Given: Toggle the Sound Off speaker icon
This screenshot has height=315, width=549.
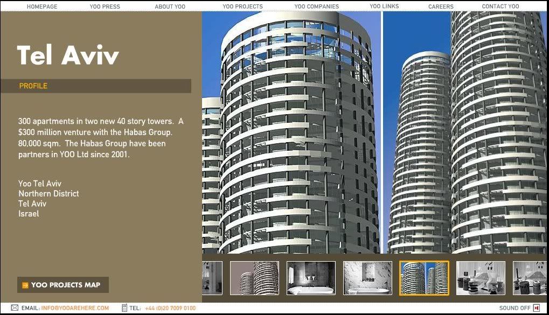Looking at the screenshot, I should click(536, 308).
